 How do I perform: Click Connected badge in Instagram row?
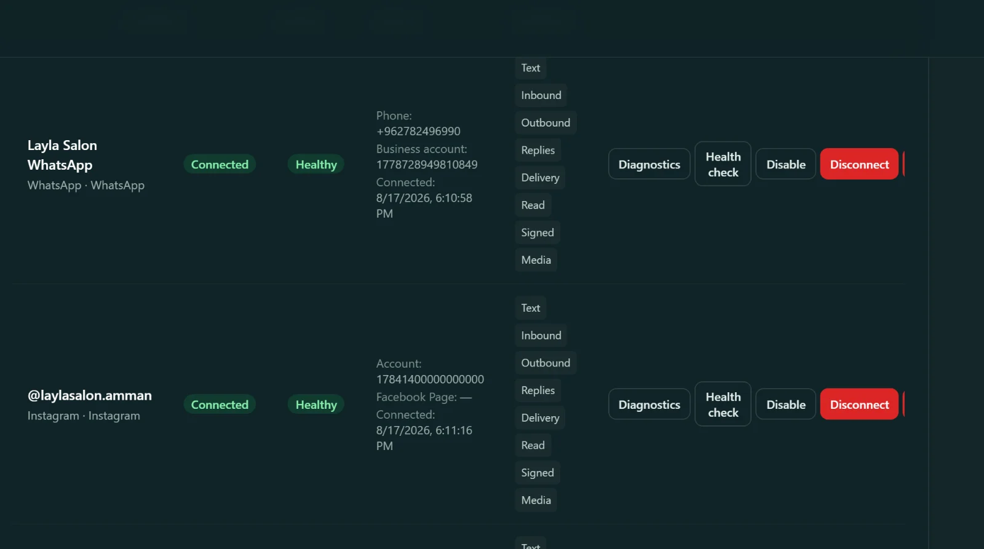coord(220,405)
